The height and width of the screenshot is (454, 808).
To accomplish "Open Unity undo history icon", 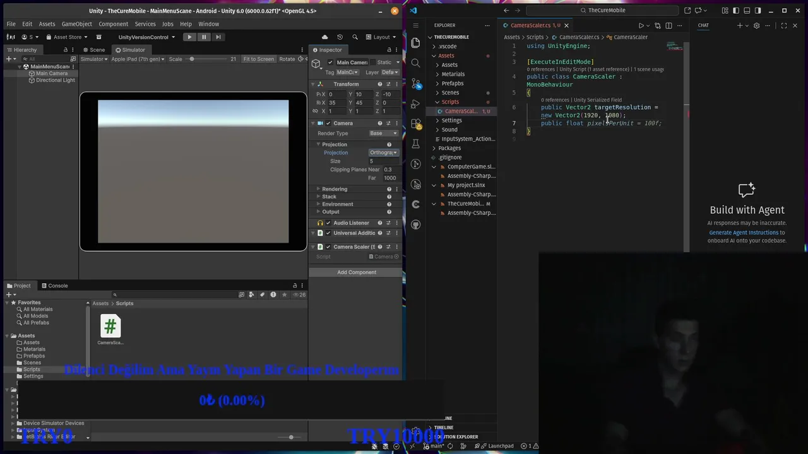I will coord(340,37).
